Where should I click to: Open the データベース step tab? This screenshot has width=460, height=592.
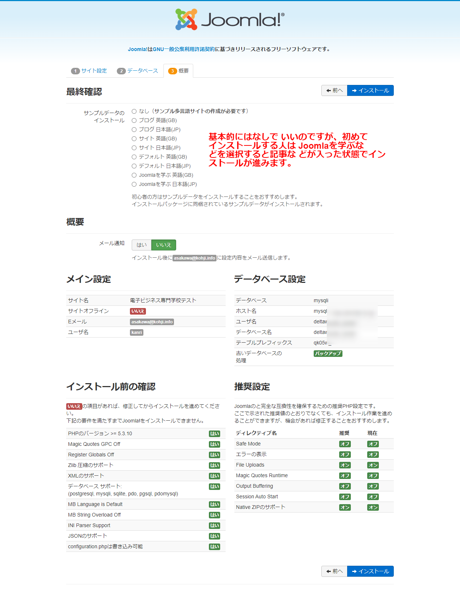click(138, 71)
